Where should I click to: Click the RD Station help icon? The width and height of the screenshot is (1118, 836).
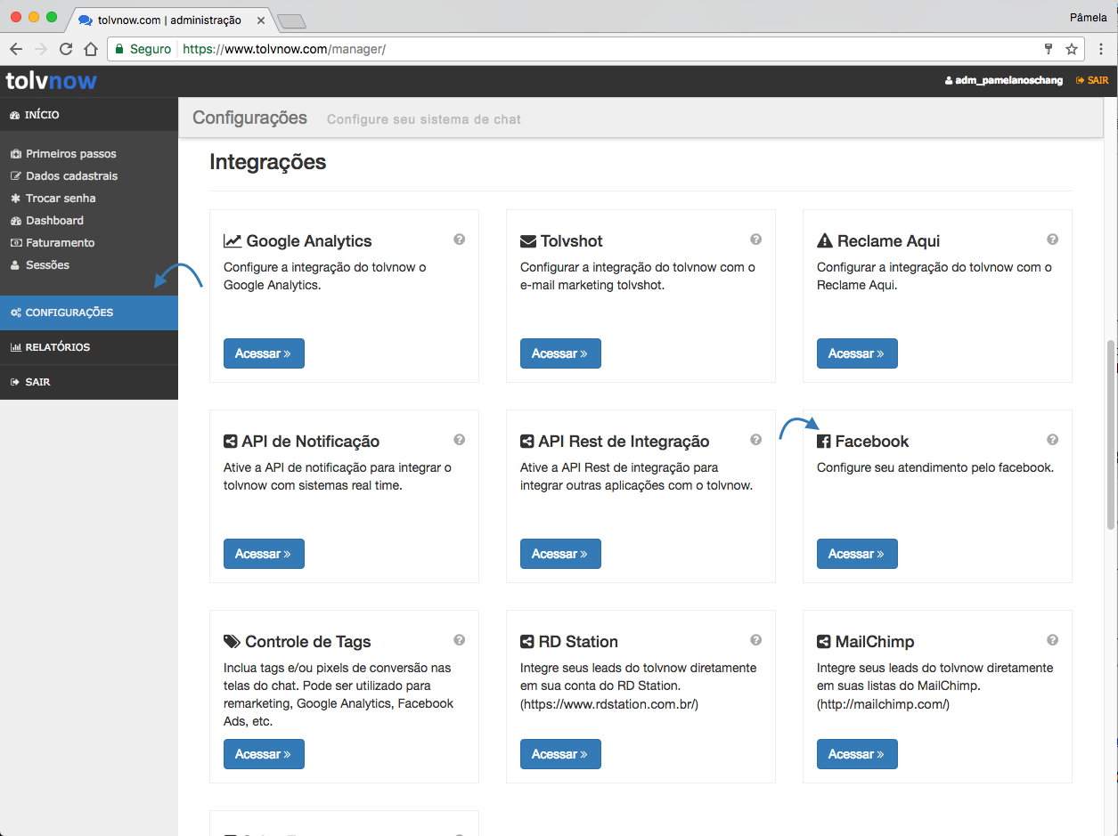[x=755, y=640]
